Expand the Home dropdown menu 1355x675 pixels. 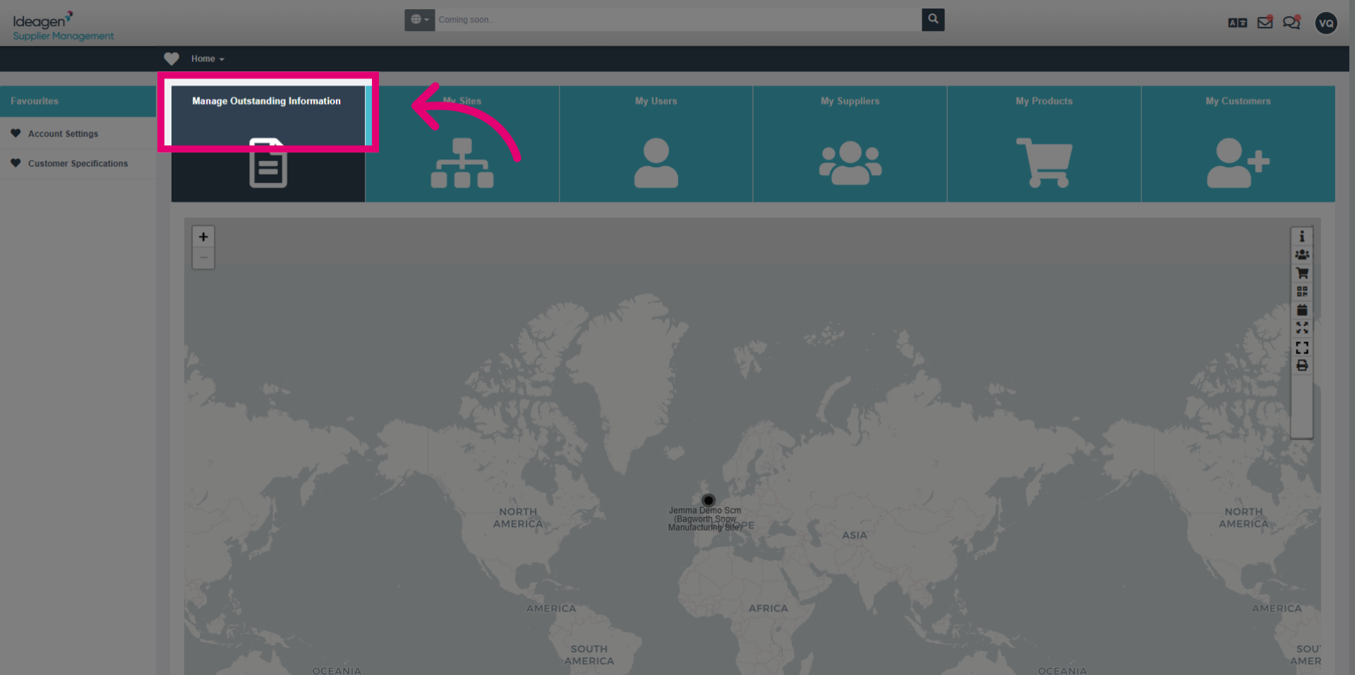pos(207,59)
